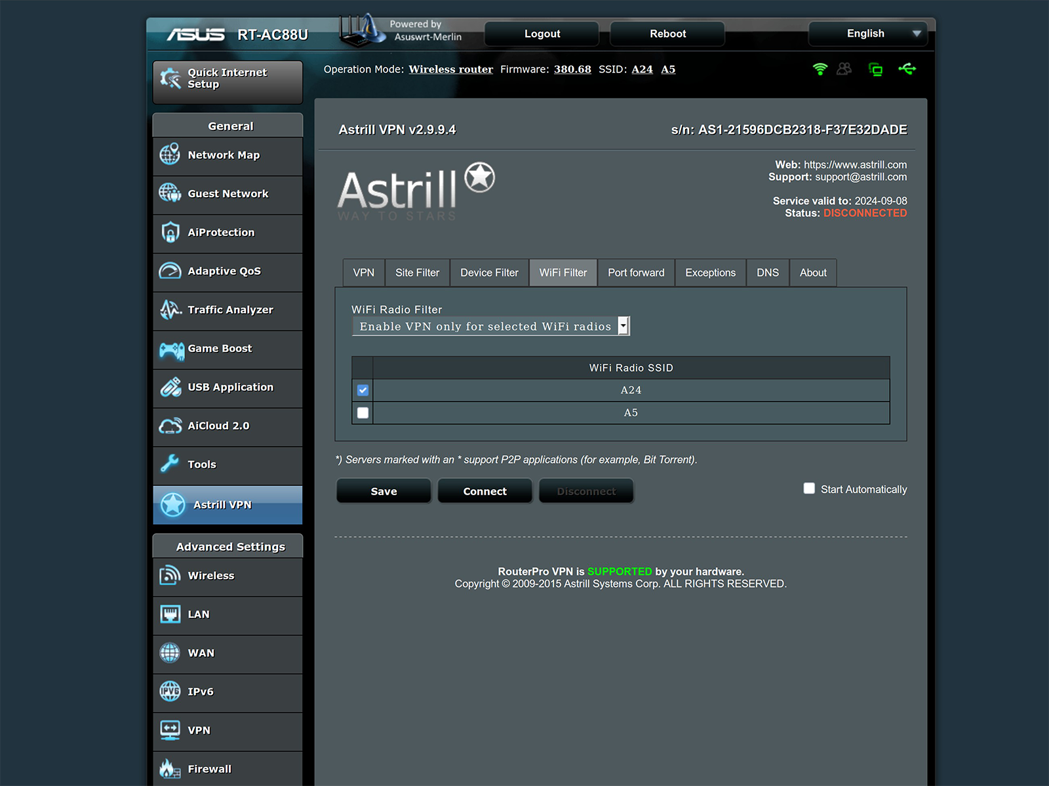
Task: Click the Game Boost gamepad icon
Action: tap(171, 350)
